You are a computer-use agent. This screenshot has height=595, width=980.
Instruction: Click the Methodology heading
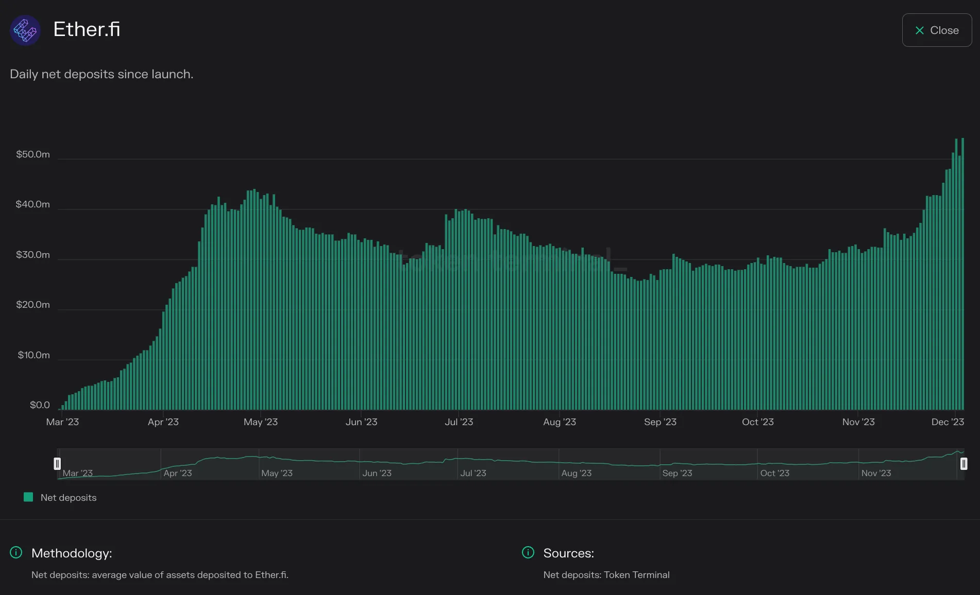72,553
